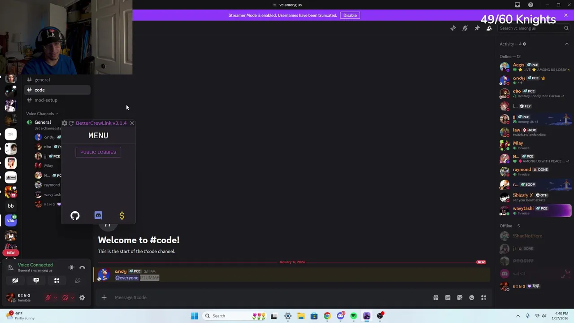Toggle the member list icon
574x323 pixels.
(x=489, y=28)
